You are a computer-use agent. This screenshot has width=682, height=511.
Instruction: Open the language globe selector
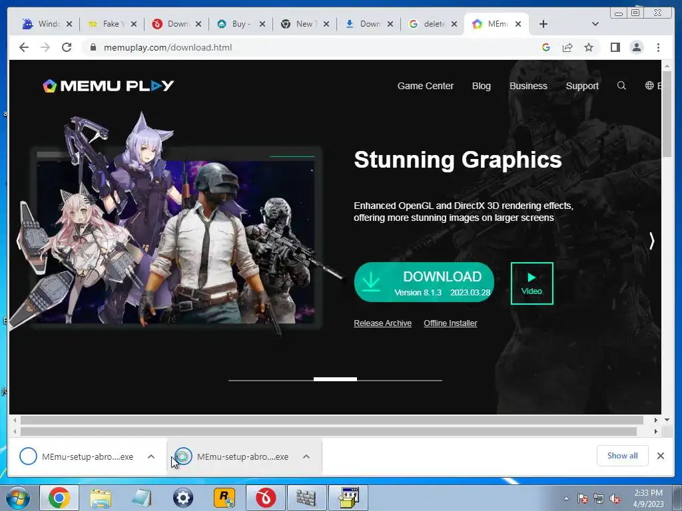click(649, 86)
